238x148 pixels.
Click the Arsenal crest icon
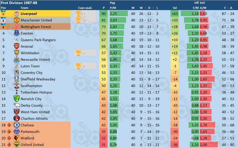[17, 46]
